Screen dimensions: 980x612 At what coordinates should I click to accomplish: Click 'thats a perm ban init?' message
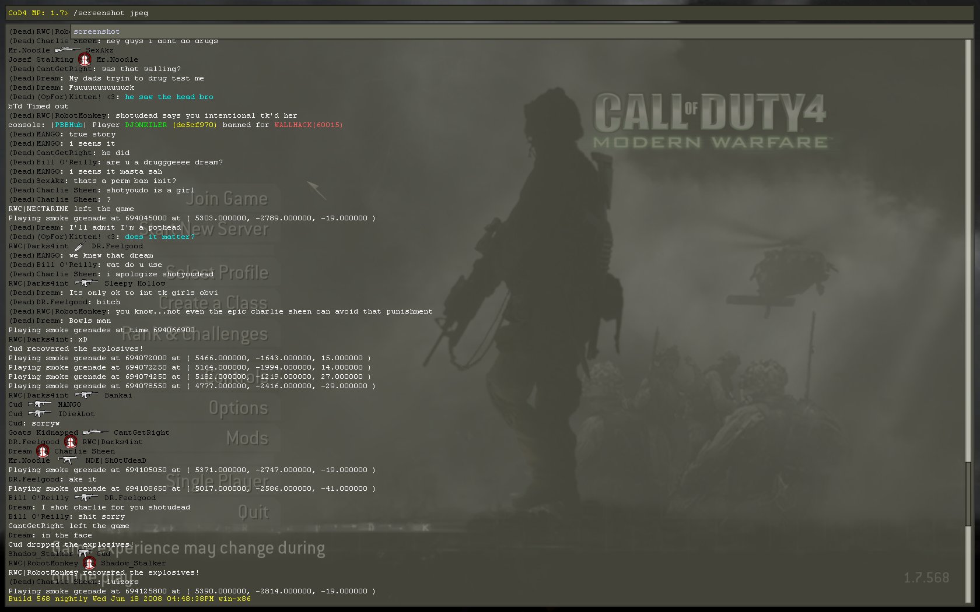[x=125, y=181]
